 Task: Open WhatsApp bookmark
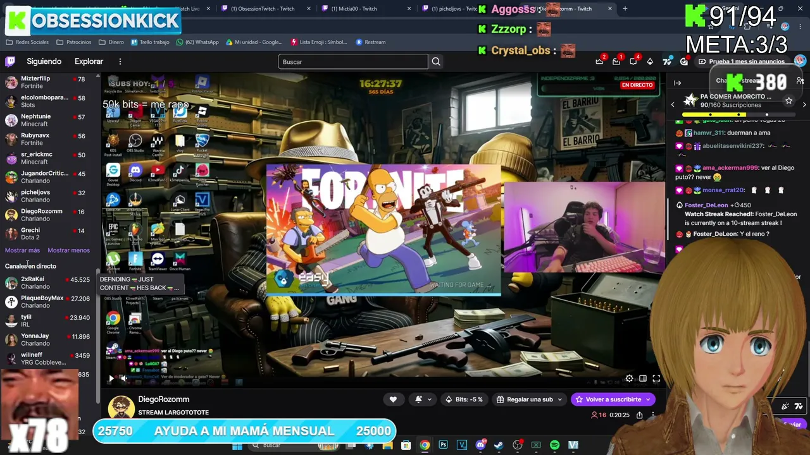coord(197,42)
